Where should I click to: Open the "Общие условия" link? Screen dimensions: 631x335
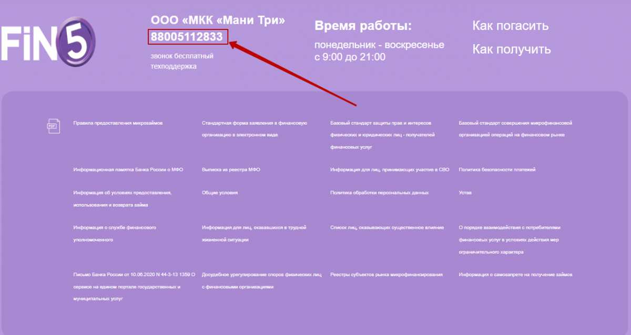(220, 193)
